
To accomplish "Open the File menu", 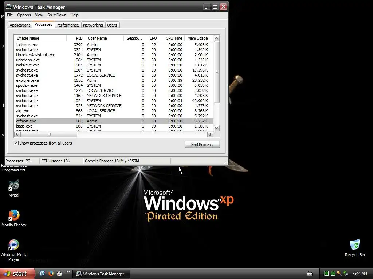I will tap(10, 15).
